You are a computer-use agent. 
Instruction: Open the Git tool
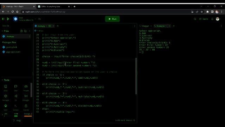click(x=16, y=97)
